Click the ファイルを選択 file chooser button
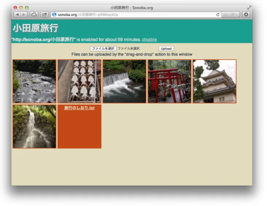 (x=103, y=49)
